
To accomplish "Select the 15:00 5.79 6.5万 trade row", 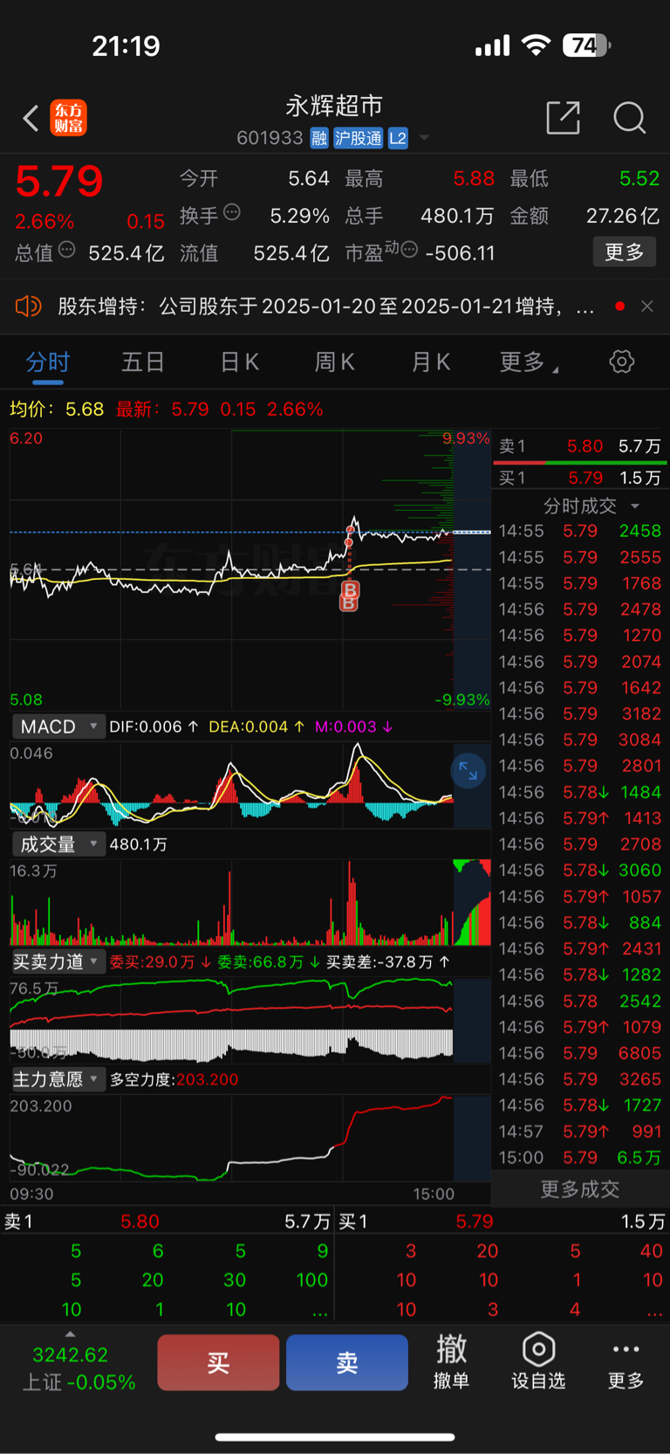I will point(580,1157).
